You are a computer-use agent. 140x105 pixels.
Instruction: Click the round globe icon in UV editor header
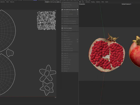point(58,2)
